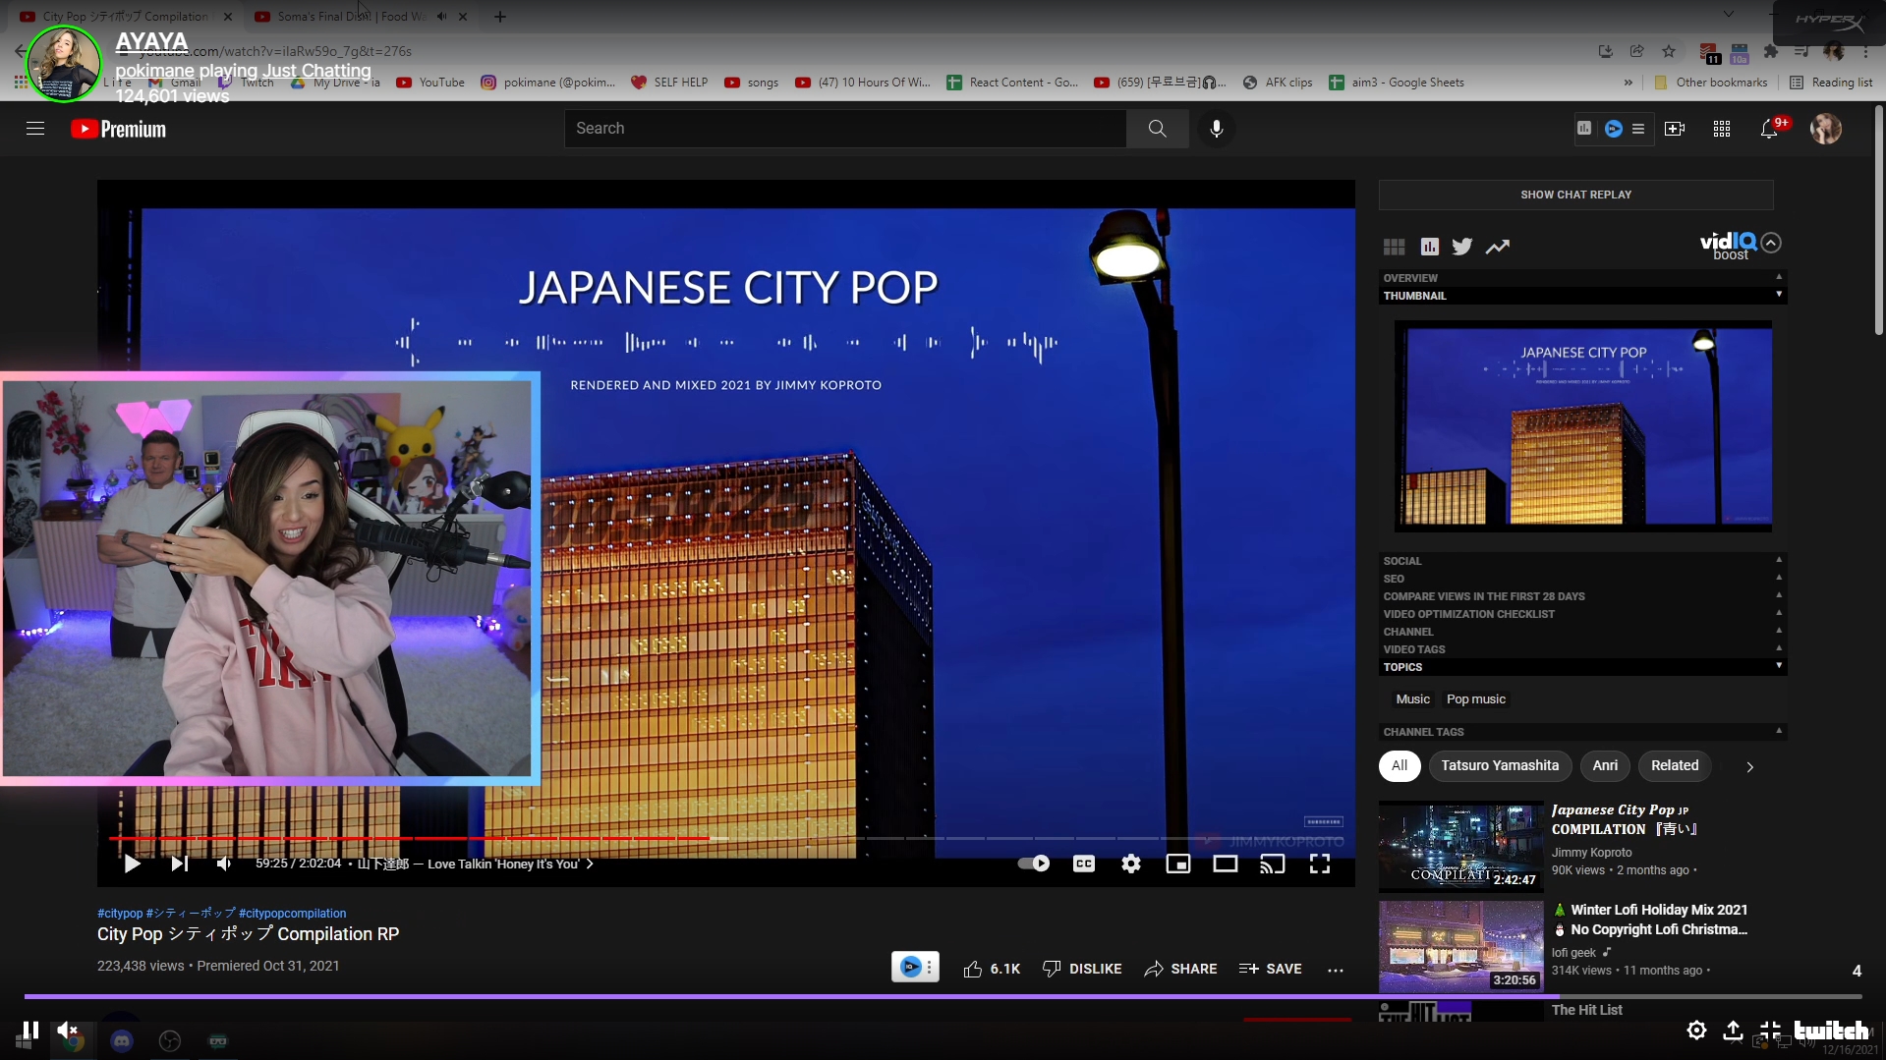The height and width of the screenshot is (1060, 1886).
Task: Expand the OVERVIEW section
Action: coord(1582,278)
